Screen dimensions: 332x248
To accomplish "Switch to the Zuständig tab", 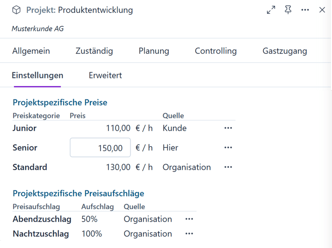I will point(94,51).
